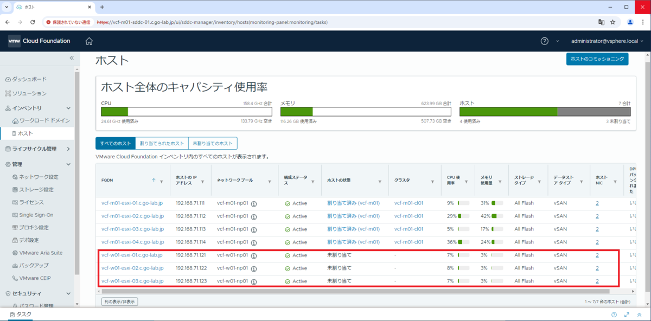The width and height of the screenshot is (651, 321).
Task: Open ダッシュボード in sidebar
Action: pyautogui.click(x=29, y=79)
